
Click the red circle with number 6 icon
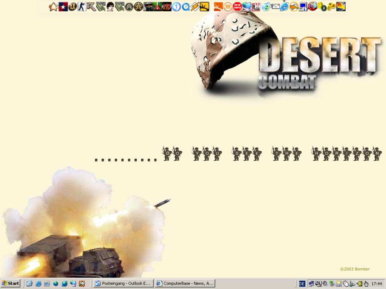[x=312, y=7]
